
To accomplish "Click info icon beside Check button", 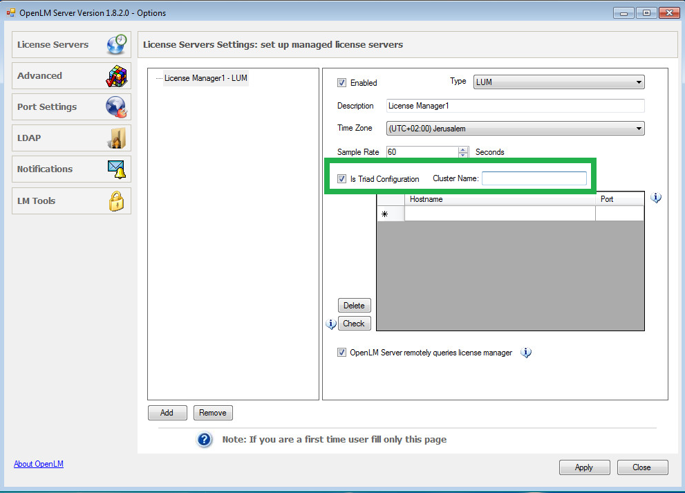I will pos(331,324).
